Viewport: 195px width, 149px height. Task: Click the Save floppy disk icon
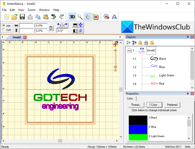22,17
